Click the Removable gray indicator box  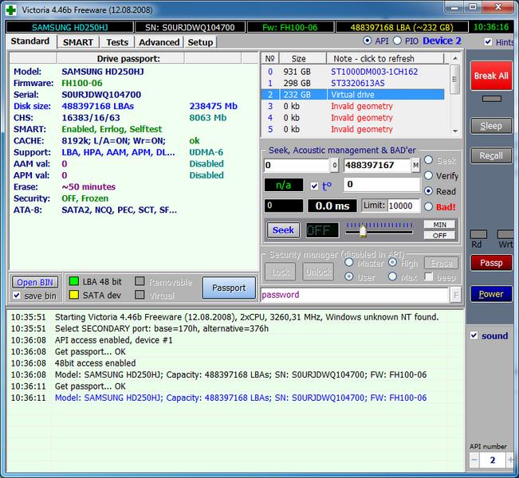[140, 281]
